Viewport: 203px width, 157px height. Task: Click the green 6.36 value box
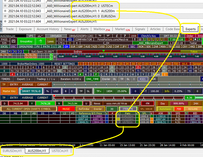pos(190,98)
